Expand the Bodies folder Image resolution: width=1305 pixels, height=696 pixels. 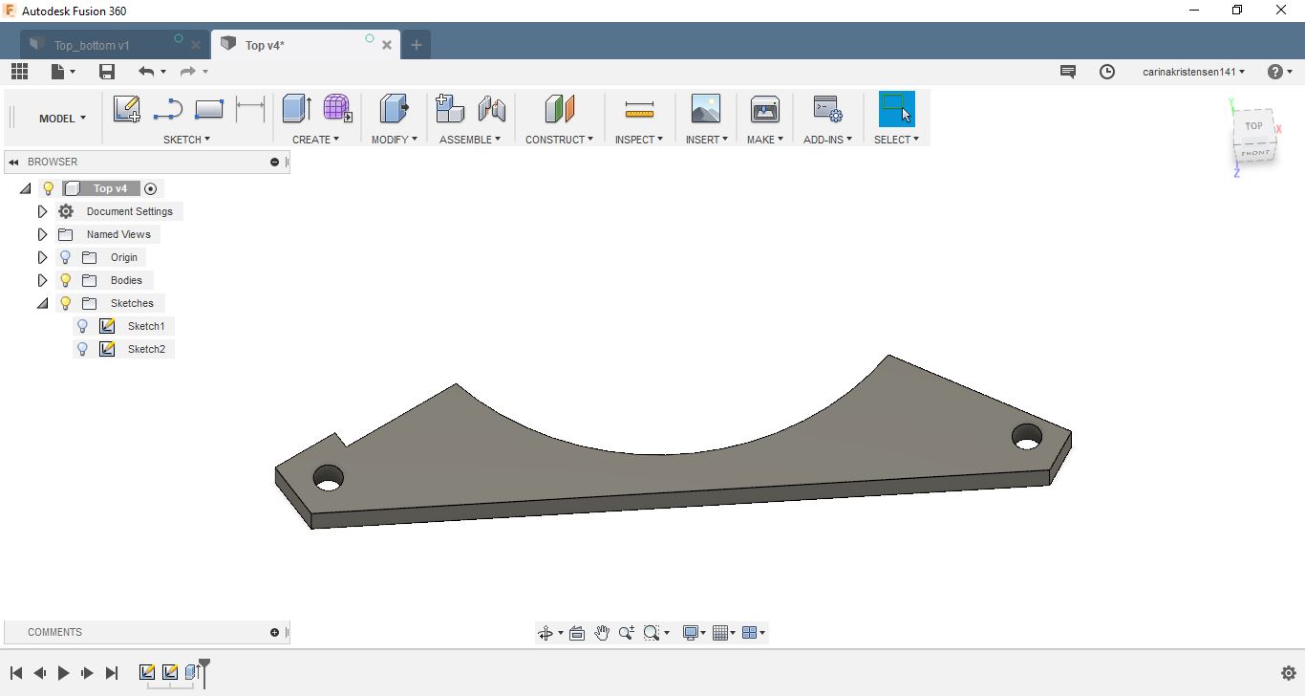click(x=42, y=280)
